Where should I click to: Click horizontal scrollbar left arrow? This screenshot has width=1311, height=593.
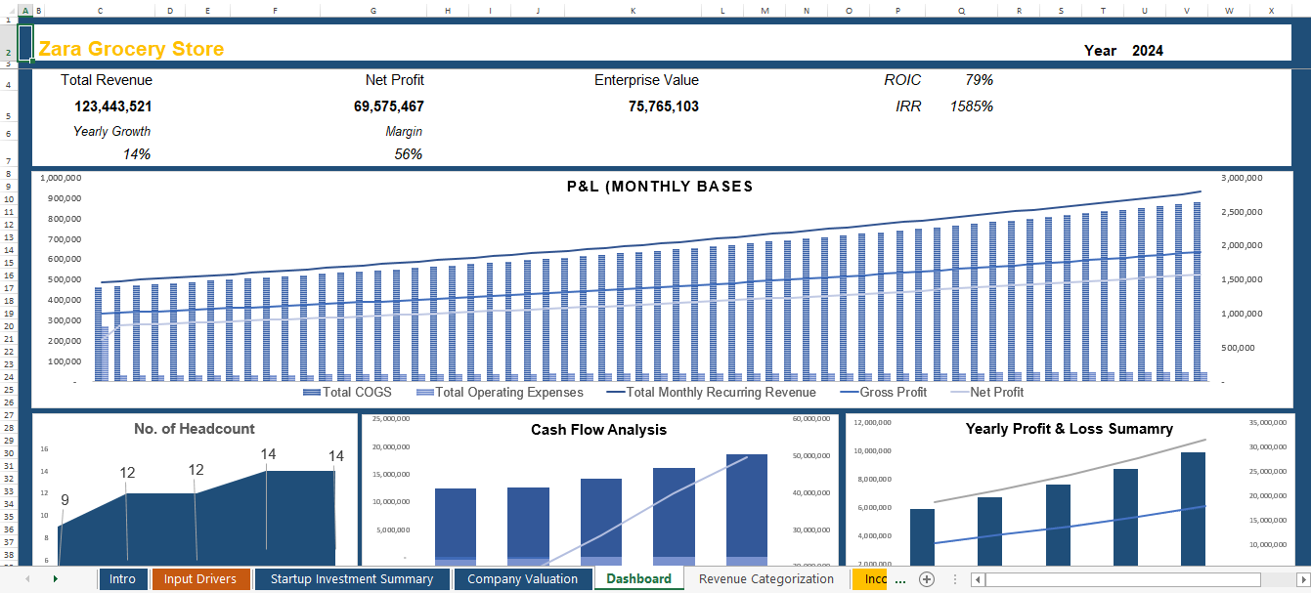pyautogui.click(x=977, y=579)
